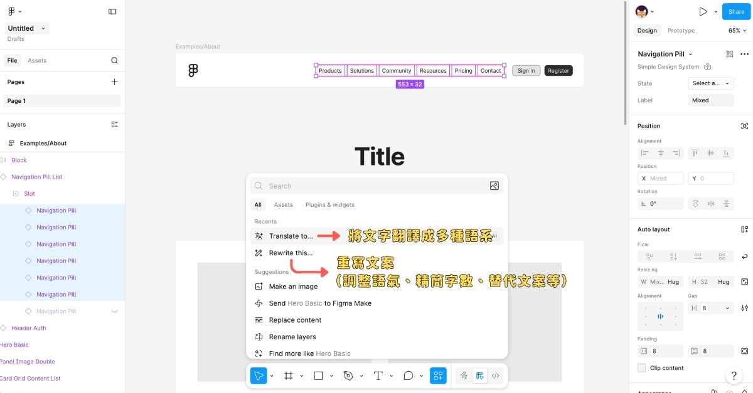
Task: Open the Figma main menu logo
Action: coord(13,11)
